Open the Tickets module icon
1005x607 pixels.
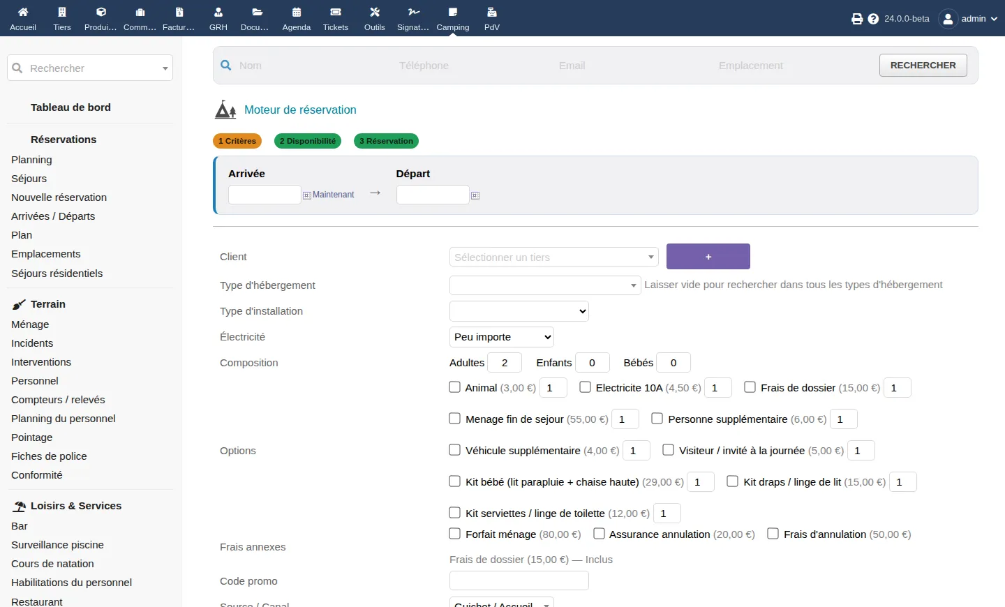[336, 12]
